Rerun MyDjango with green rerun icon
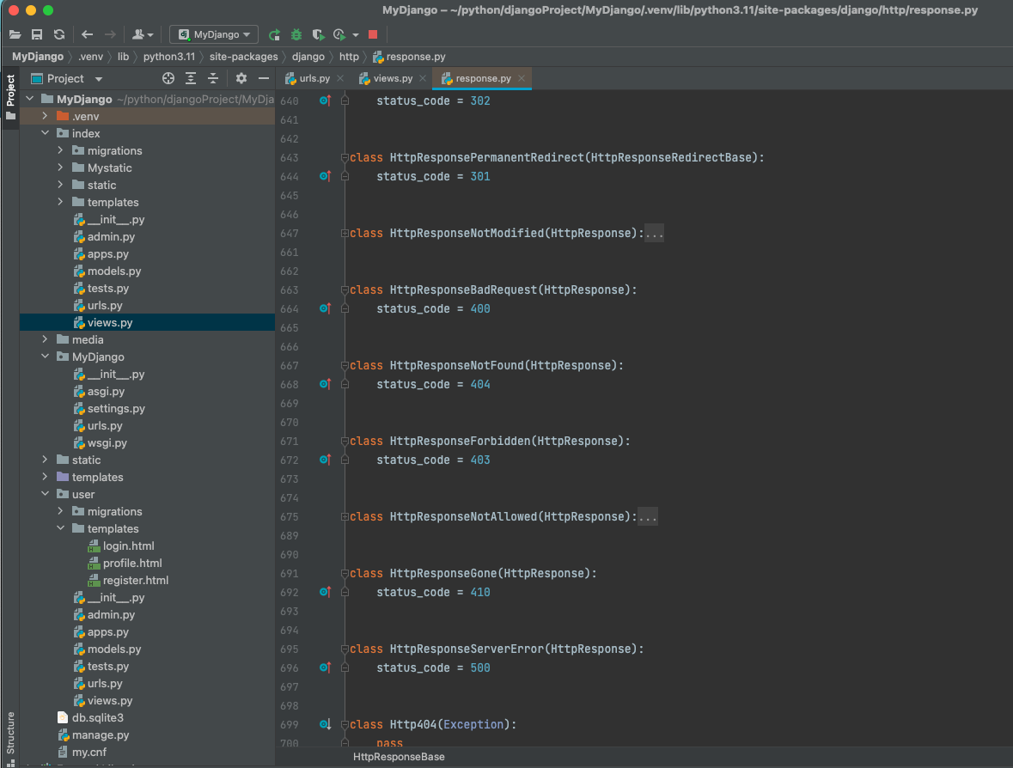The height and width of the screenshot is (768, 1013). [x=275, y=34]
